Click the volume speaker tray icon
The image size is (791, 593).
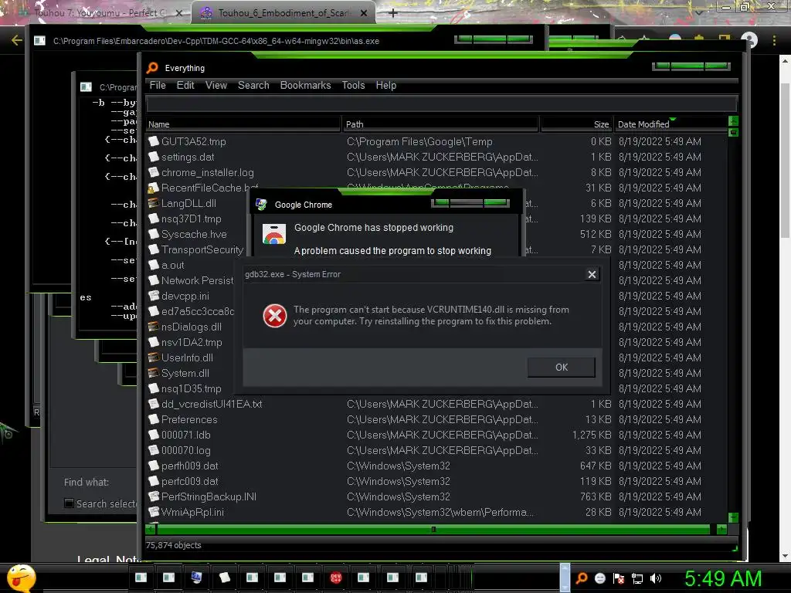point(656,578)
